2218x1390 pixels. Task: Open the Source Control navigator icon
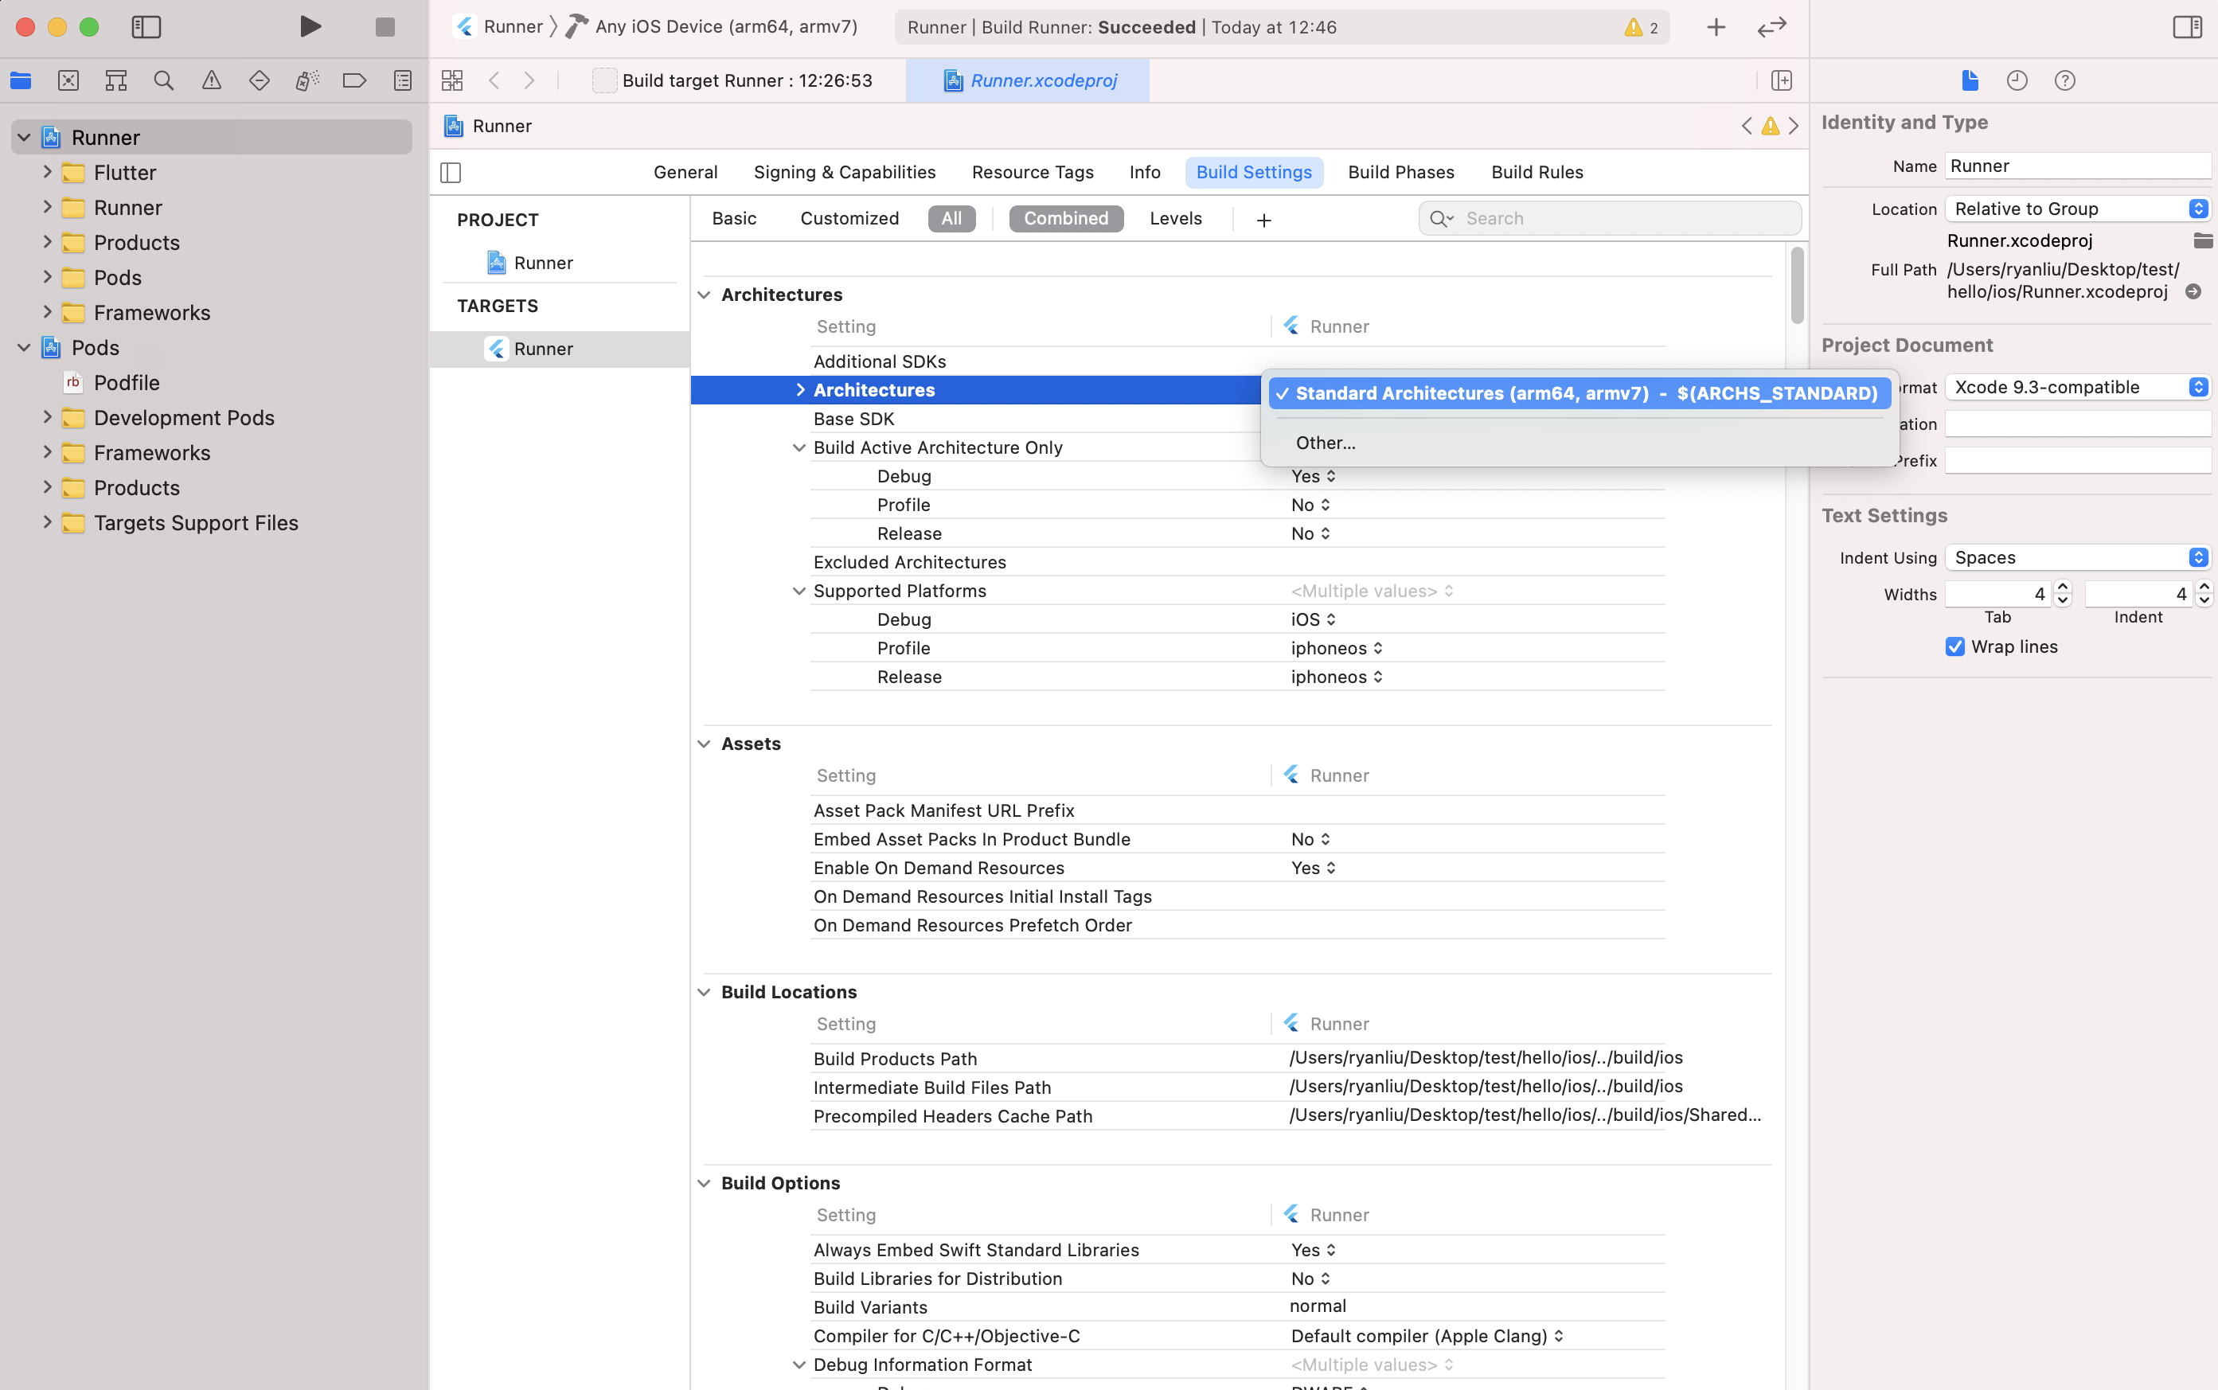pos(68,81)
